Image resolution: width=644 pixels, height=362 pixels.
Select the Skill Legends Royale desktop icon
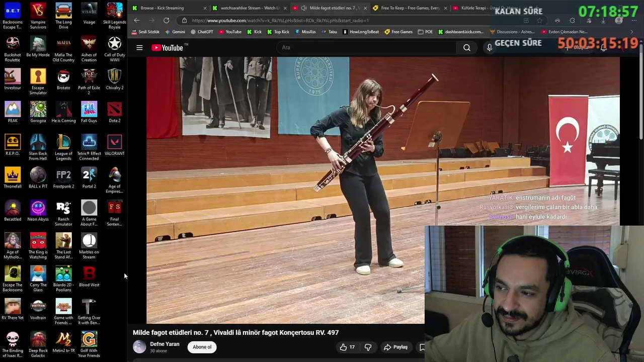tap(115, 16)
